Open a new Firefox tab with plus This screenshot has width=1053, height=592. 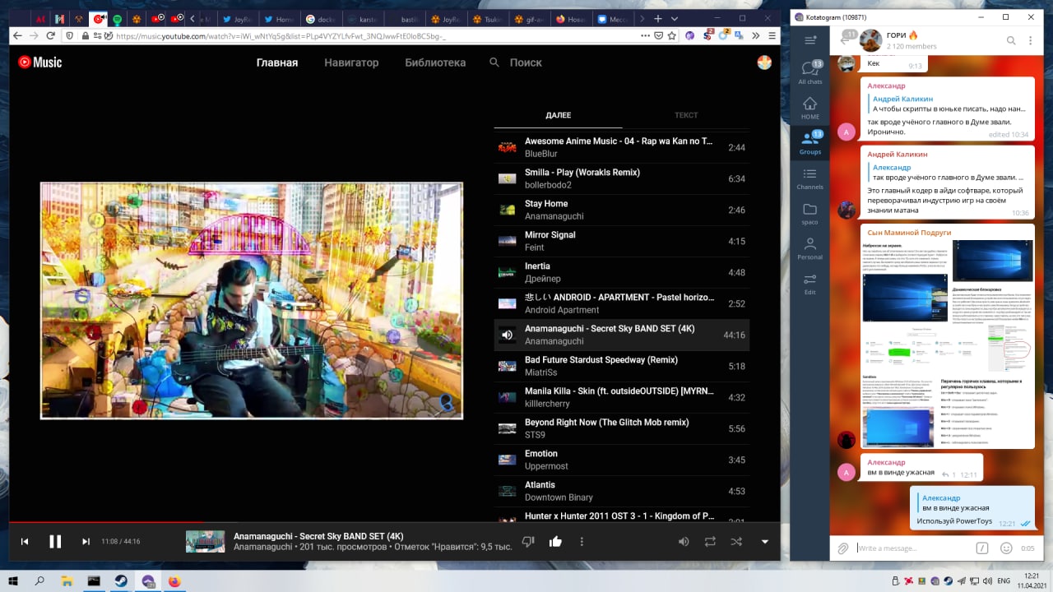(x=657, y=18)
